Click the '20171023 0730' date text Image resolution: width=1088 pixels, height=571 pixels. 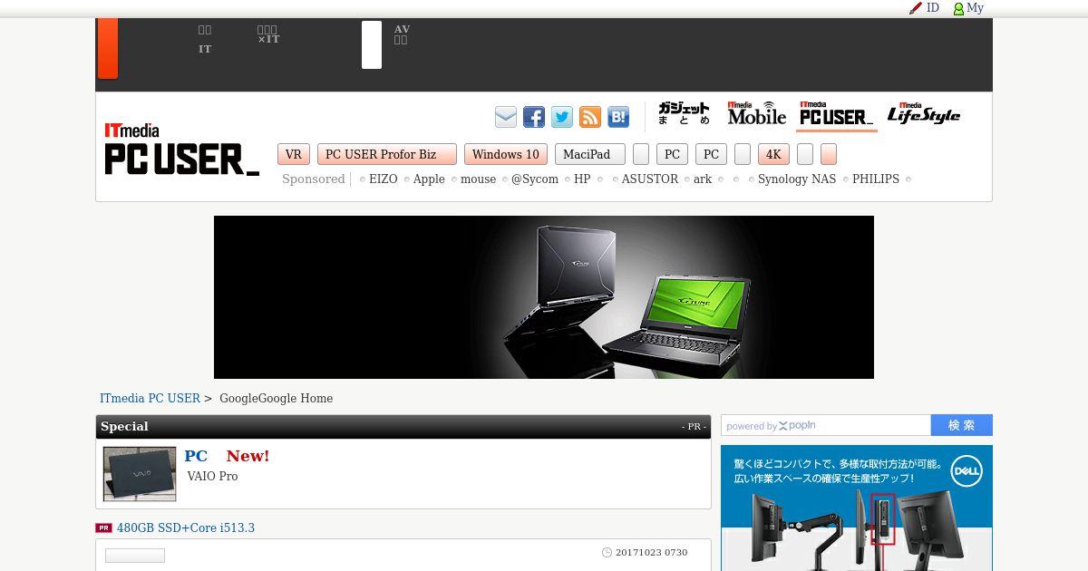click(652, 552)
